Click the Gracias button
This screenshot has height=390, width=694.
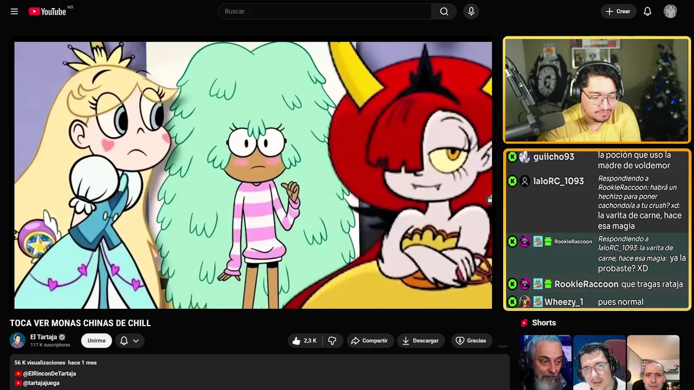[x=471, y=341]
